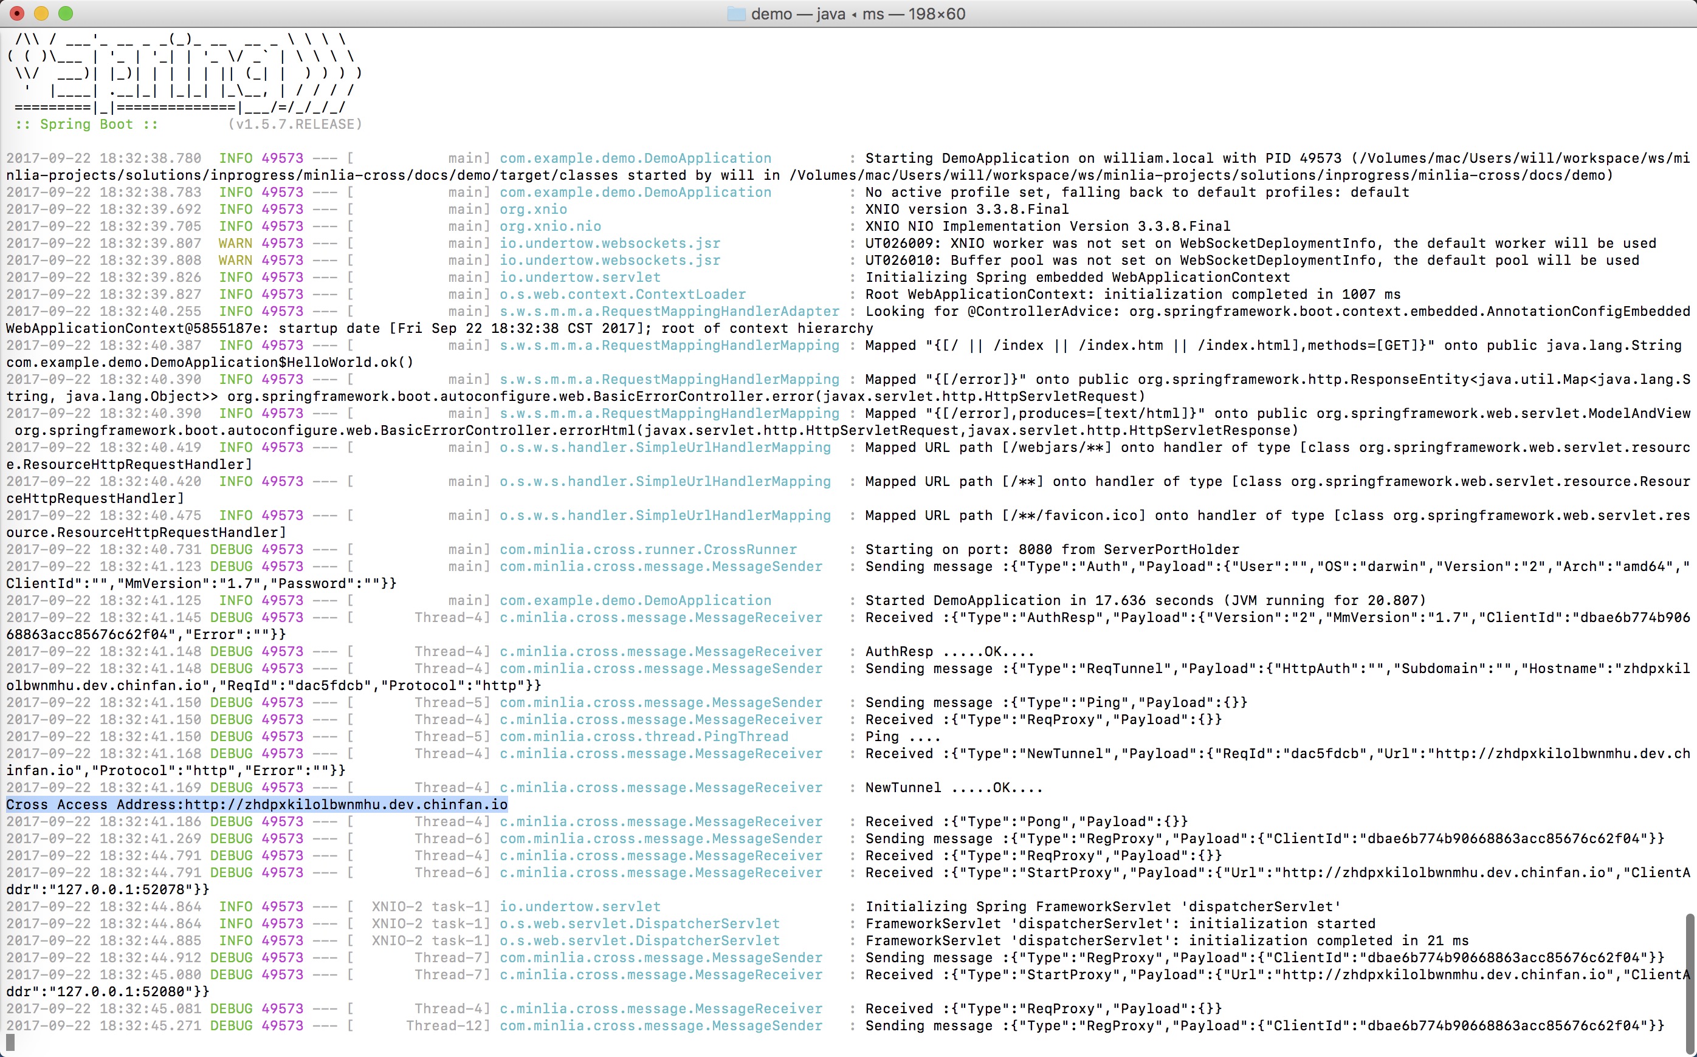
Task: Click the green Spring Boot banner label
Action: (x=86, y=125)
